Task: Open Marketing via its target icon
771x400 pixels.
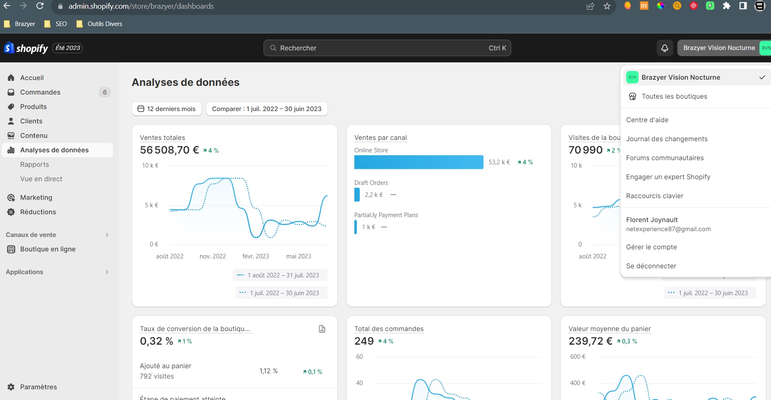Action: pos(11,198)
